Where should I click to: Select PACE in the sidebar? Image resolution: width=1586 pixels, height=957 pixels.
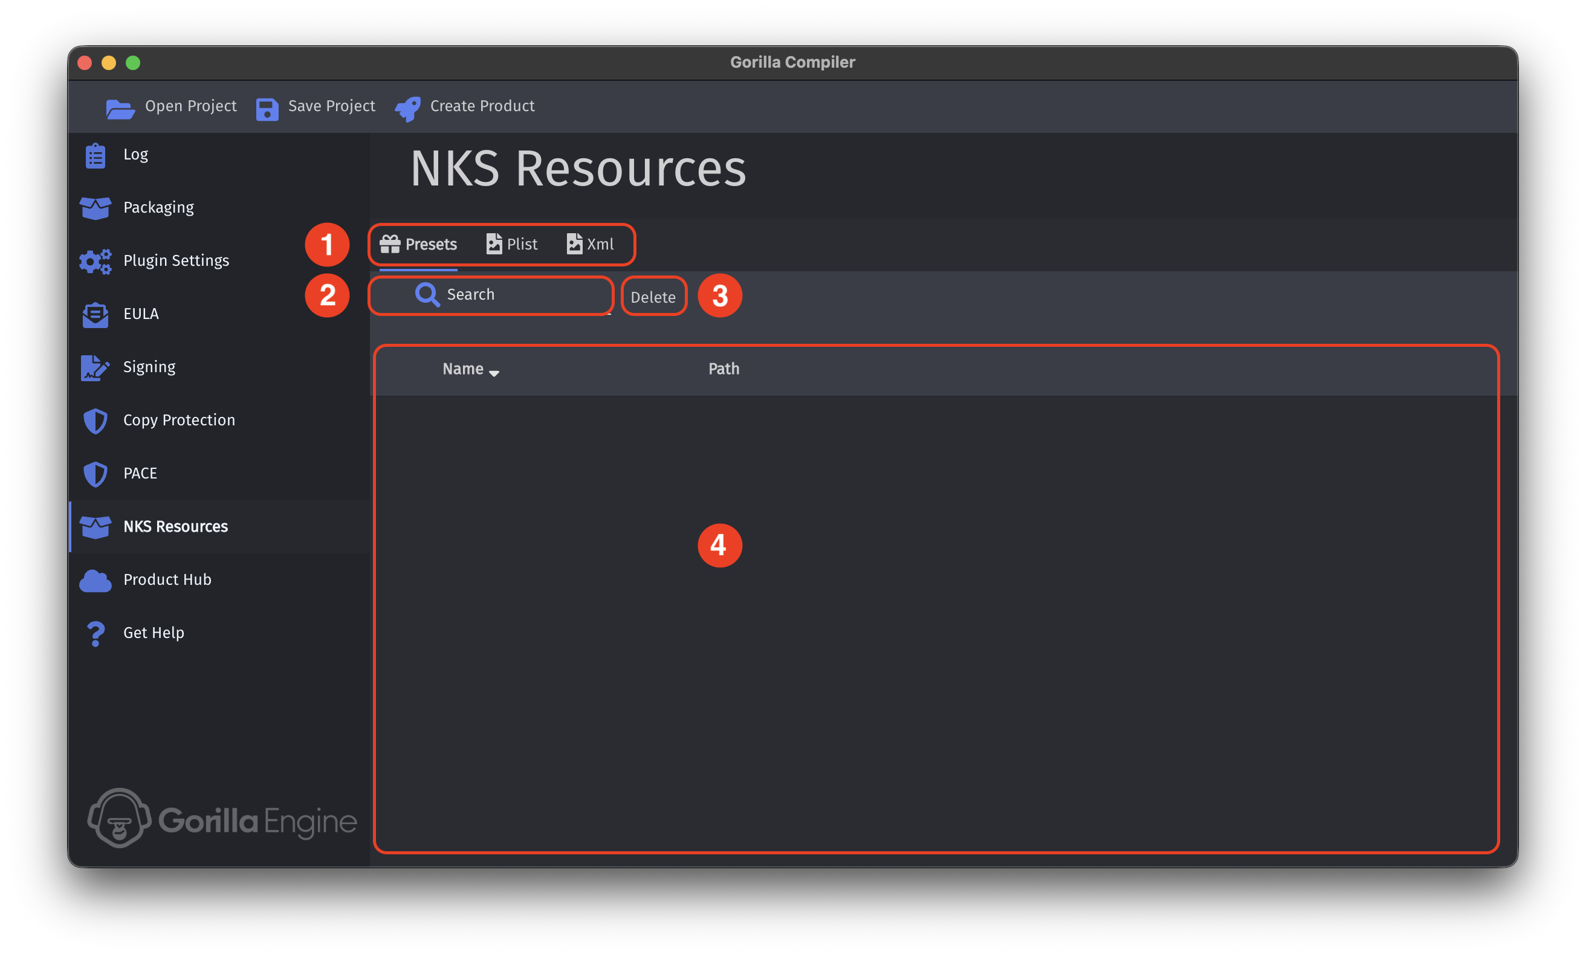(219, 474)
